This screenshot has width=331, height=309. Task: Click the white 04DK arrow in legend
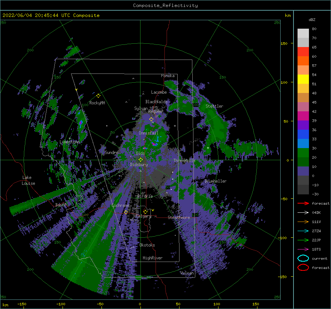click(303, 213)
